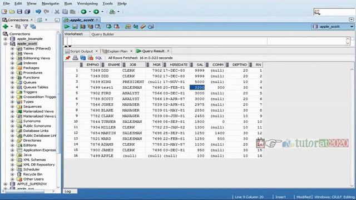Switch to the Script Output tab
356x200 pixels.
pyautogui.click(x=81, y=51)
